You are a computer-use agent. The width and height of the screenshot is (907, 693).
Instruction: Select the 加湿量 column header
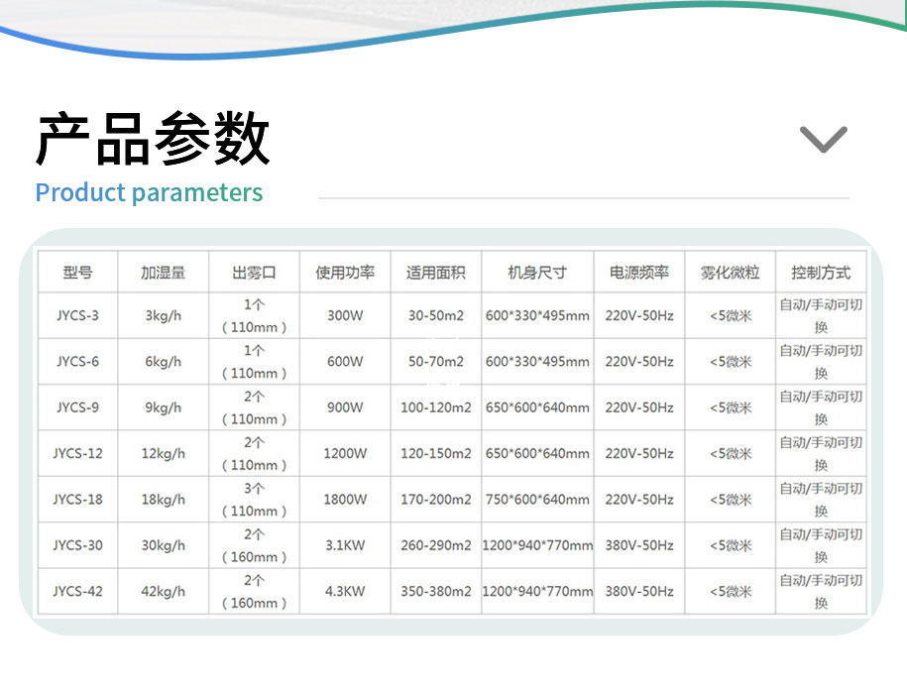pyautogui.click(x=162, y=271)
